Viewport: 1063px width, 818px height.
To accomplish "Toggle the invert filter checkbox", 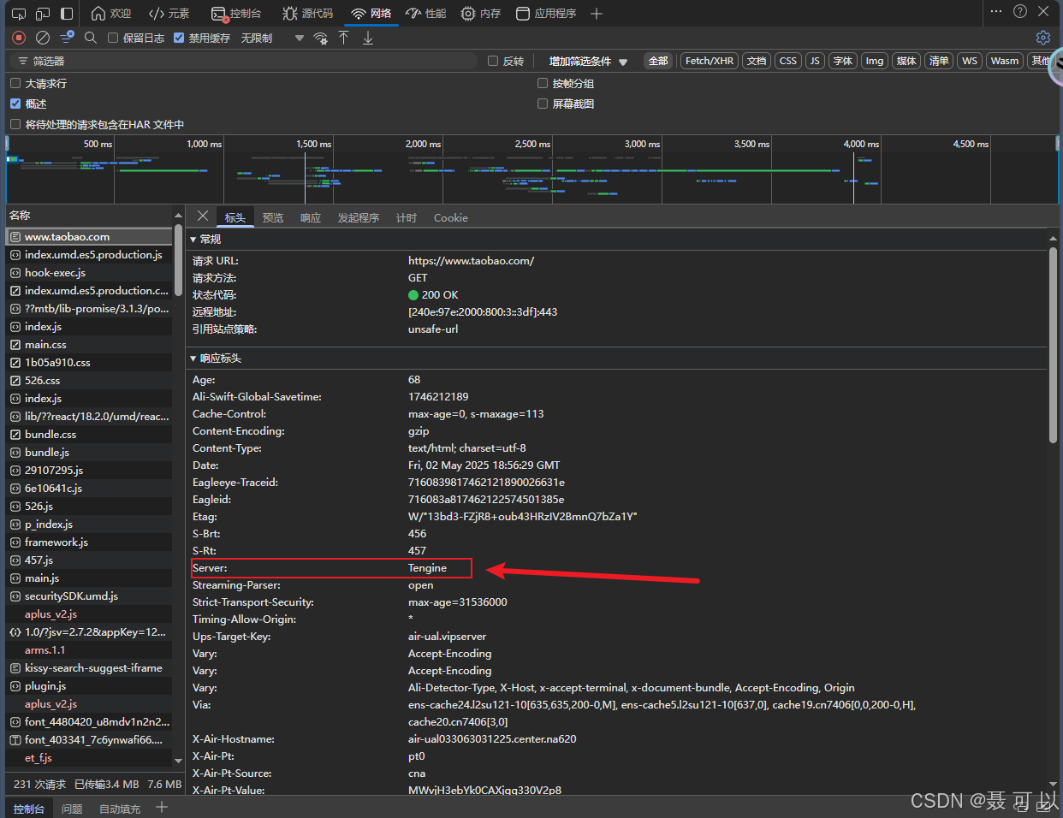I will [493, 61].
